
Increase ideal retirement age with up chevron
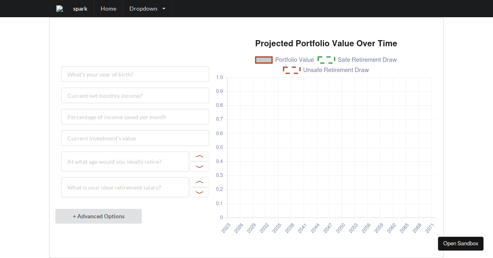coord(199,156)
